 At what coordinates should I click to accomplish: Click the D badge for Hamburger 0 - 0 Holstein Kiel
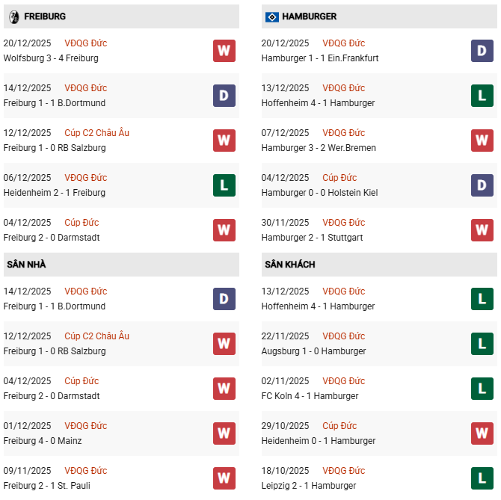click(482, 185)
